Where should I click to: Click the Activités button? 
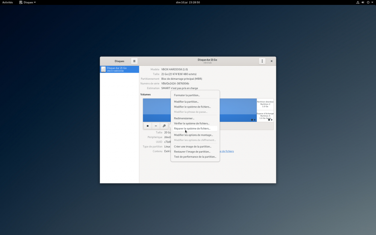click(x=8, y=2)
